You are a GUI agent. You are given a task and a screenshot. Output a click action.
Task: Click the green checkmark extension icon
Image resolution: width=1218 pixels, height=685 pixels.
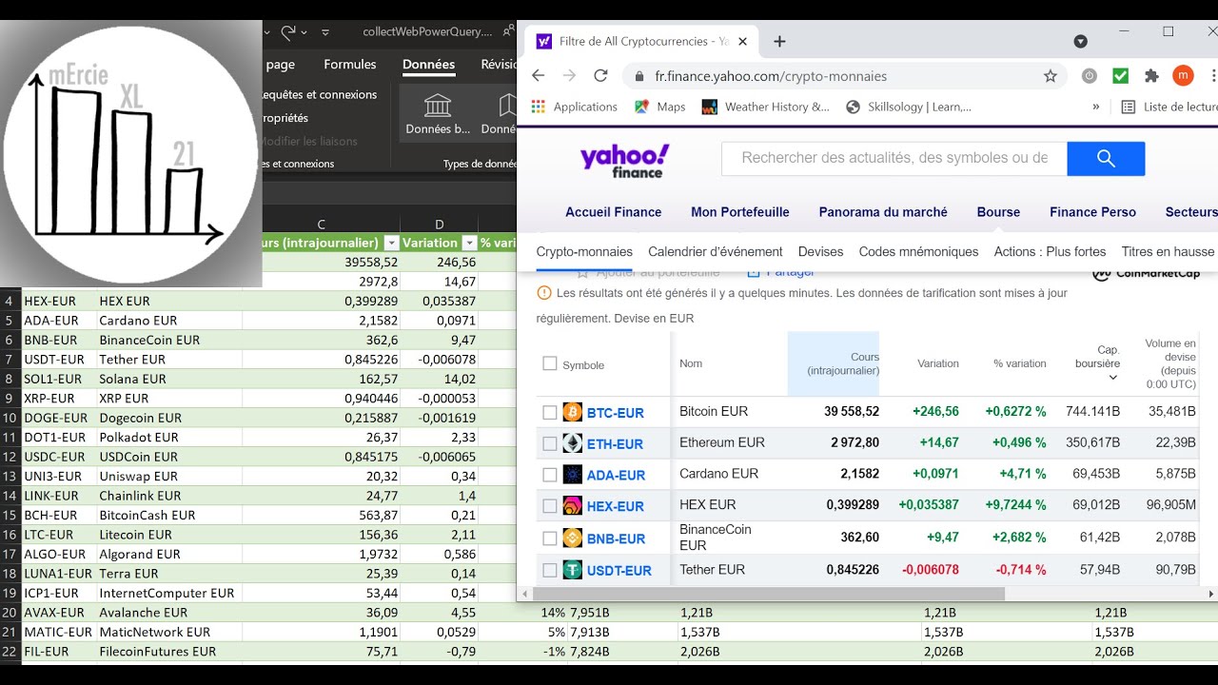(1120, 76)
